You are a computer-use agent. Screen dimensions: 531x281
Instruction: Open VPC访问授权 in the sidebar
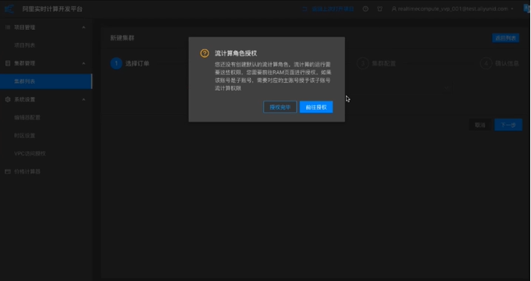(30, 153)
